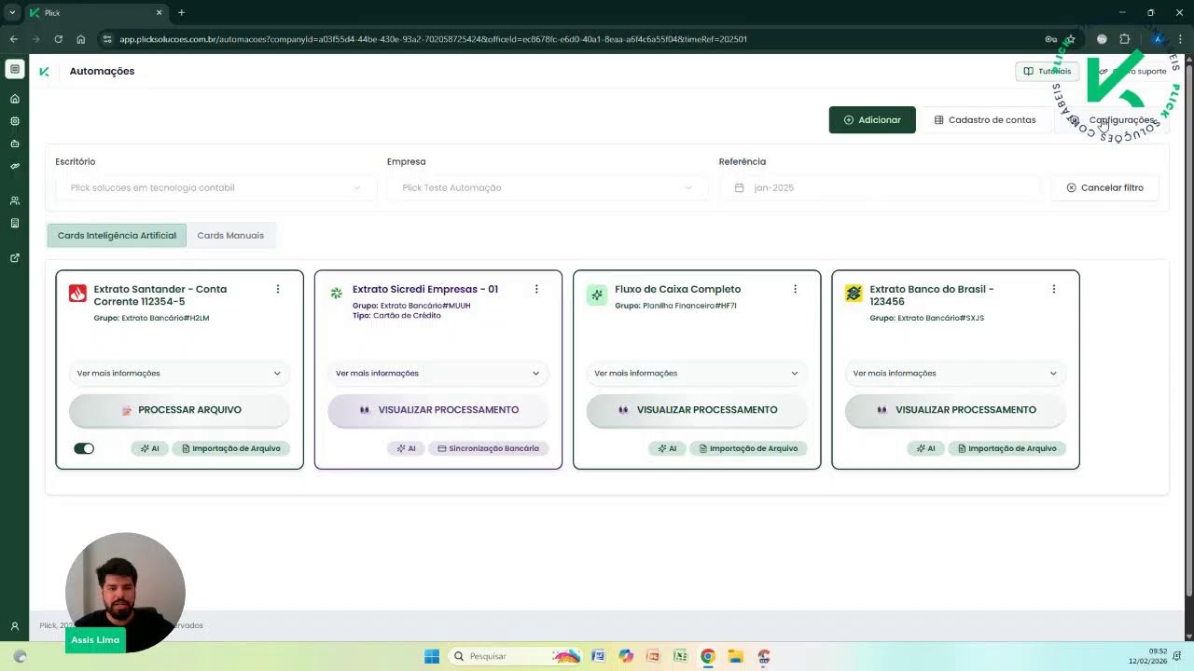
Task: Click the Plick logo beside Automações
Action: tap(44, 71)
